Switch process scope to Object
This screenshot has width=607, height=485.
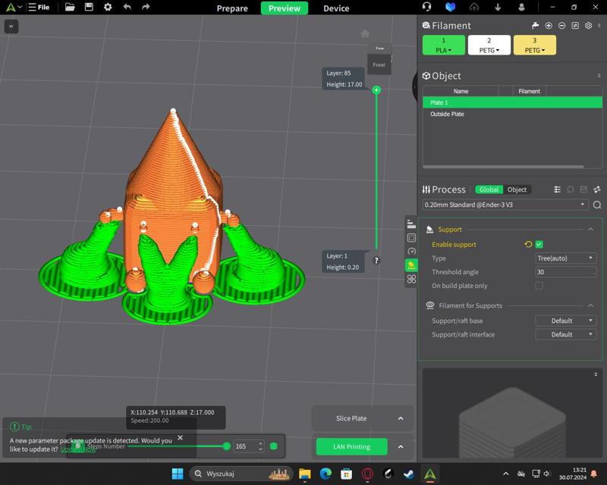click(517, 189)
